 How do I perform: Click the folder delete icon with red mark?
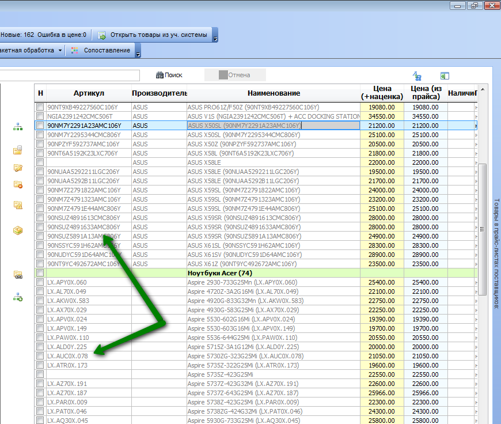(x=18, y=184)
